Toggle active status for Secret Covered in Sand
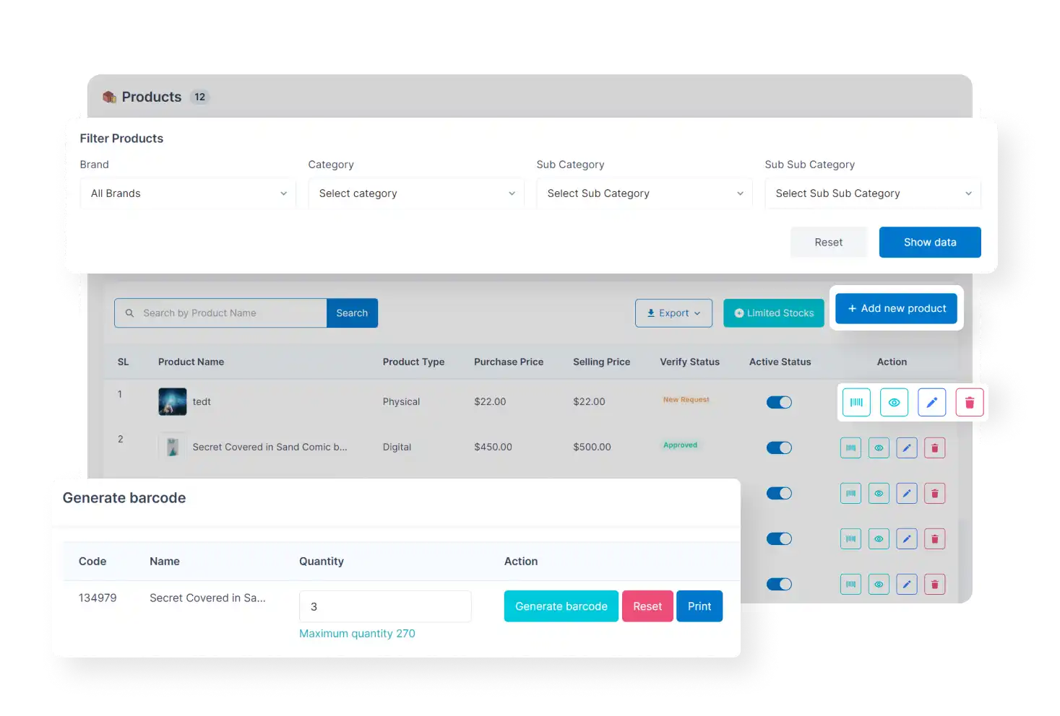This screenshot has width=1060, height=716. pos(779,447)
